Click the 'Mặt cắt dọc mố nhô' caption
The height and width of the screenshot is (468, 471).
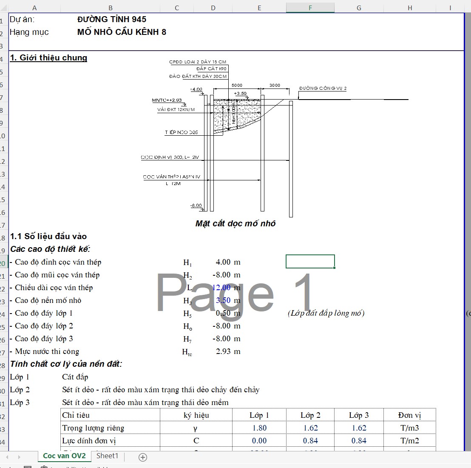point(235,224)
